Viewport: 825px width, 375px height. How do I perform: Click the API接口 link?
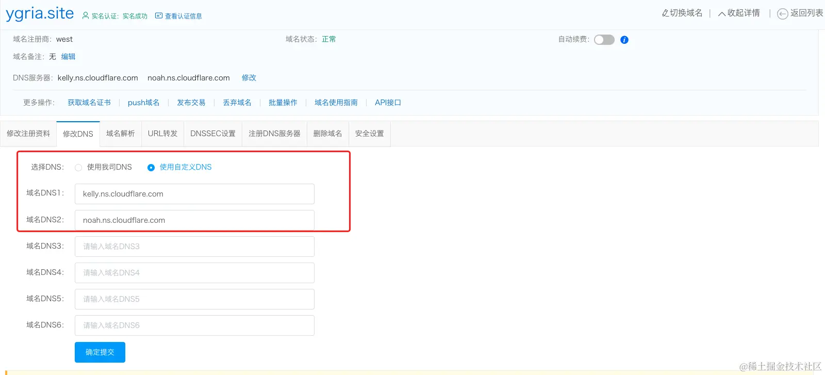coord(388,103)
